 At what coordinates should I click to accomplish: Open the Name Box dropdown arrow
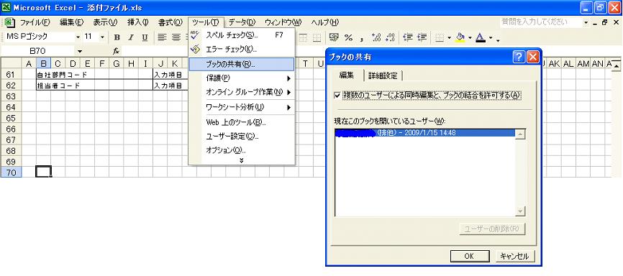pyautogui.click(x=80, y=51)
